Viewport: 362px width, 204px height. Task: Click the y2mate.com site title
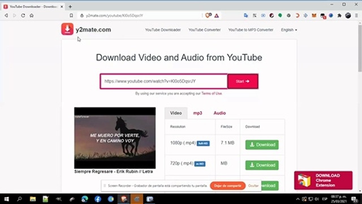coord(93,29)
